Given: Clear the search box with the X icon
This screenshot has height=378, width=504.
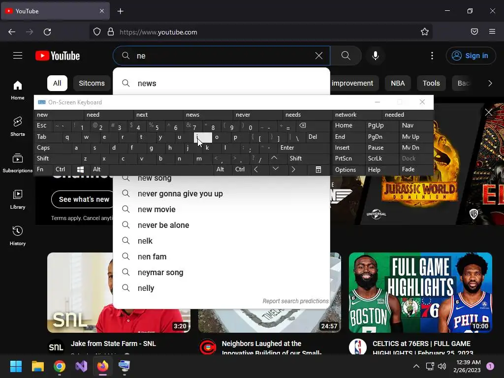Looking at the screenshot, I should (x=319, y=56).
